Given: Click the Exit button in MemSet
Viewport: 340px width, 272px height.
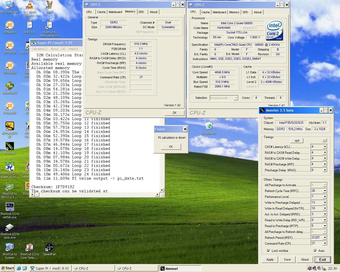Looking at the screenshot, I should point(322,260).
